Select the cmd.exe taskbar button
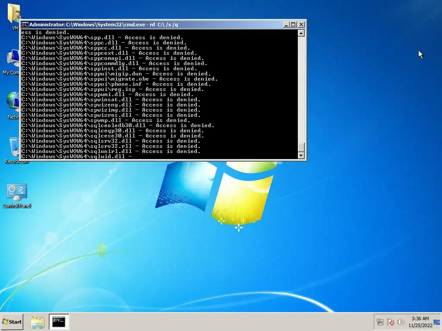This screenshot has width=442, height=331. 59,322
